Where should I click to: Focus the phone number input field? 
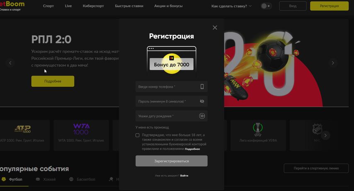tap(171, 86)
